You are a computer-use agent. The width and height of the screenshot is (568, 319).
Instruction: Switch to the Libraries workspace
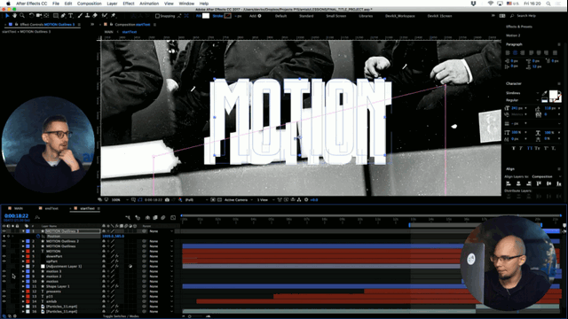click(366, 16)
